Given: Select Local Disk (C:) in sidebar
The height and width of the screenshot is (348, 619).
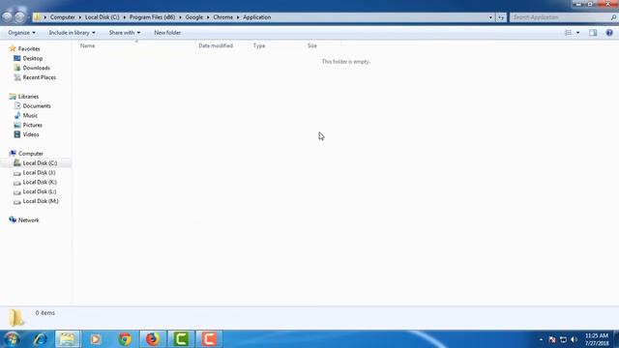Looking at the screenshot, I should [x=40, y=163].
